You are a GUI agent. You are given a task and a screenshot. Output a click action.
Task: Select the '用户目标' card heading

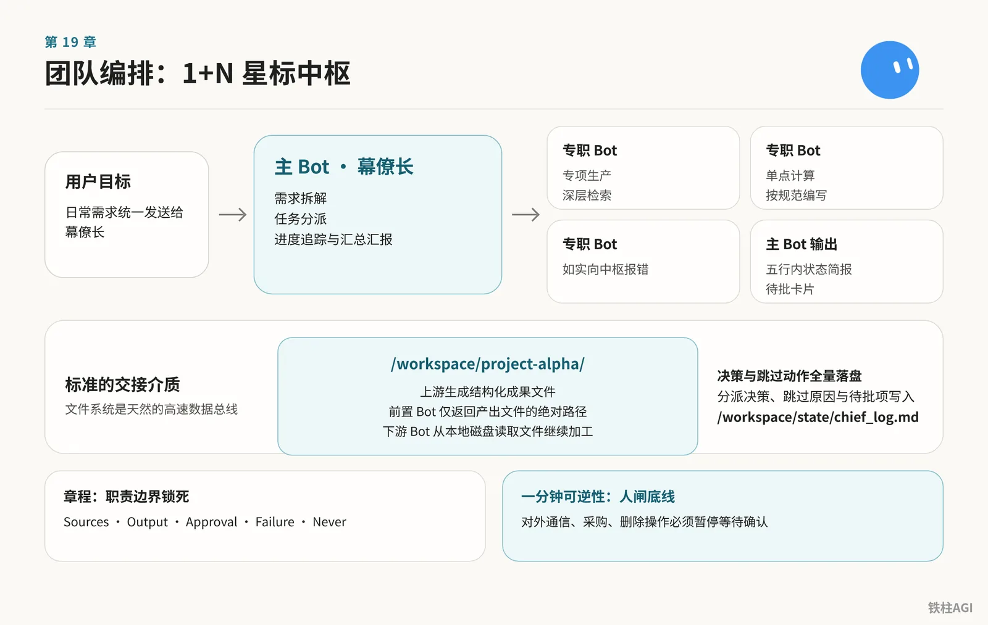(x=98, y=181)
